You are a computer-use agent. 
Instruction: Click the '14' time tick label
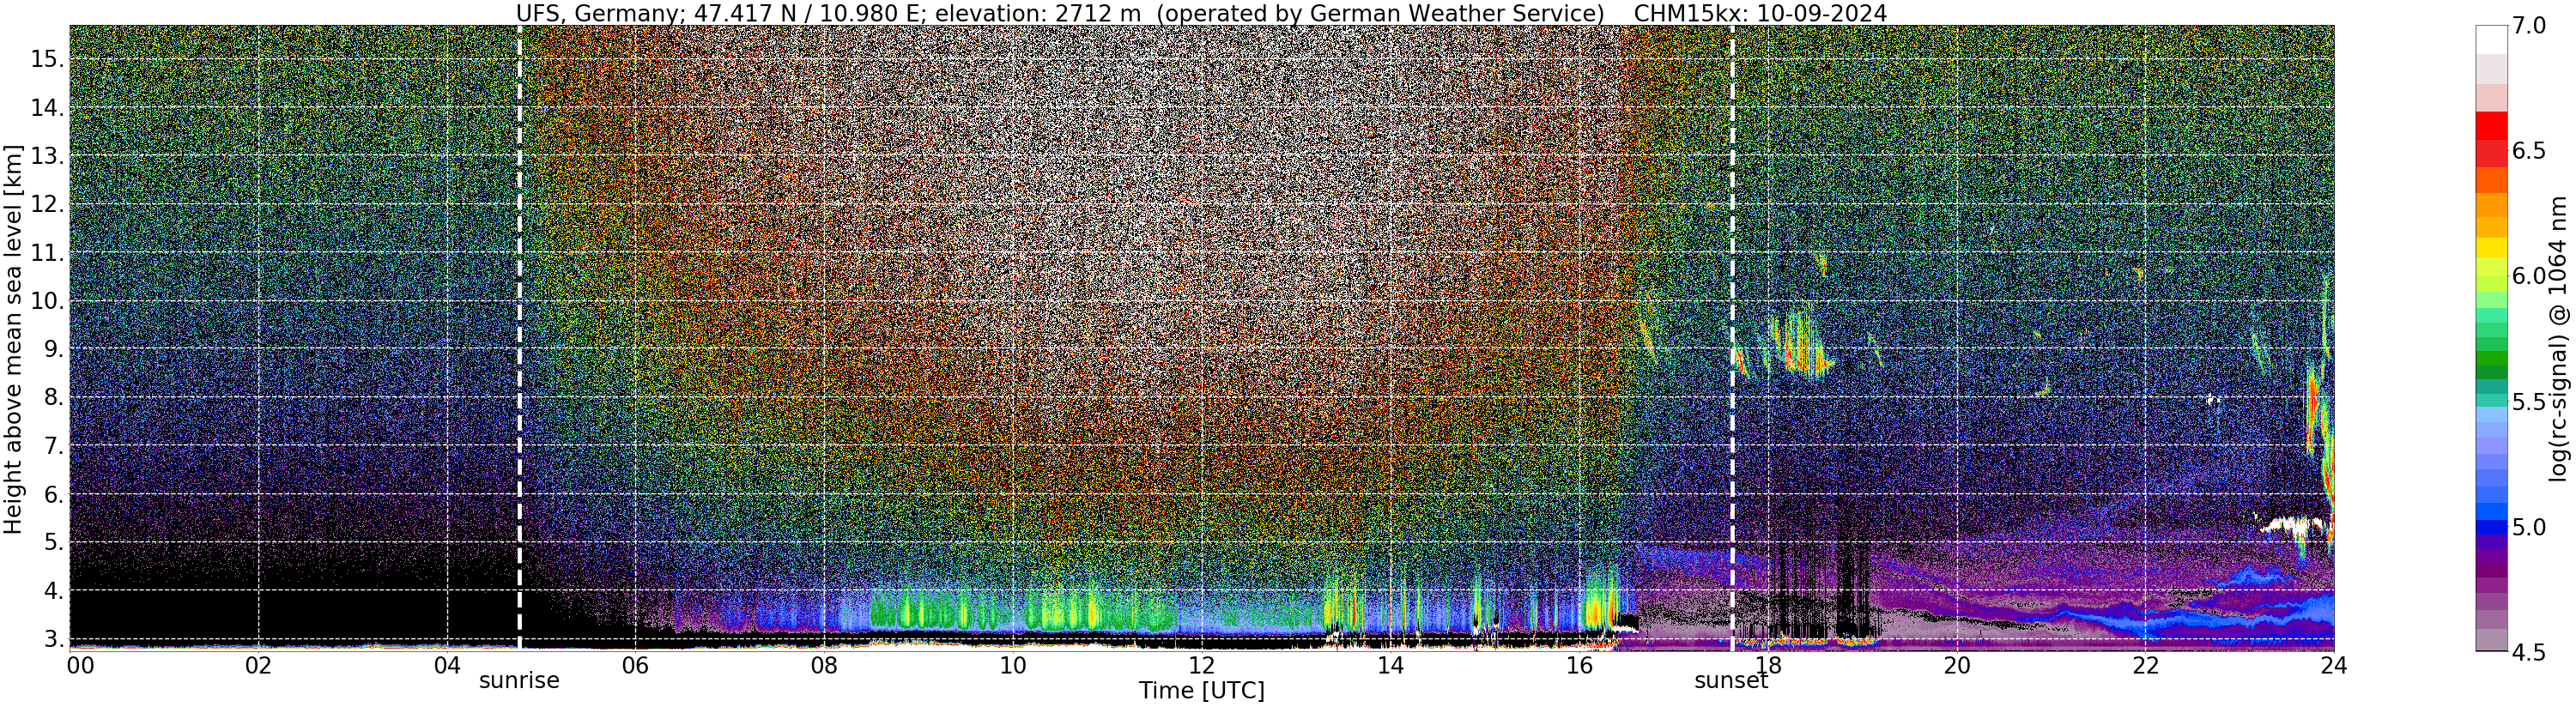[x=1390, y=666]
